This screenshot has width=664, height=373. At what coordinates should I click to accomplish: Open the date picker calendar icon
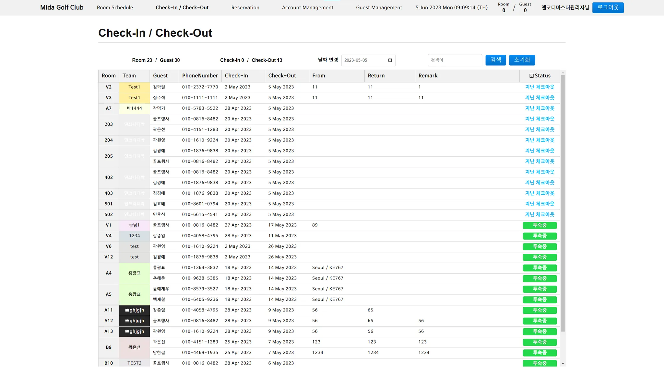(390, 60)
